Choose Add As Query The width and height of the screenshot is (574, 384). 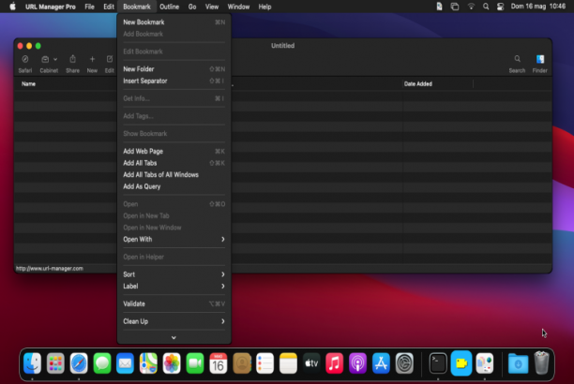click(174, 186)
